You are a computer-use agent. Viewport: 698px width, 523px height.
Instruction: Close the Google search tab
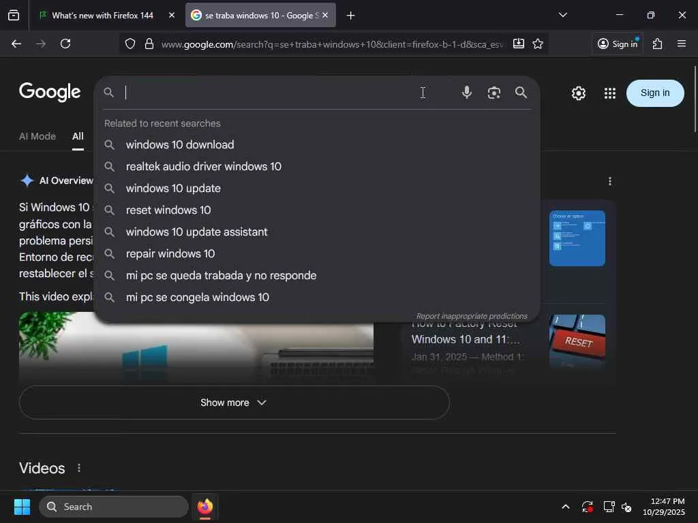tap(325, 15)
